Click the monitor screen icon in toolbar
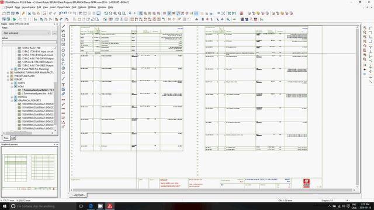The height and width of the screenshot is (210, 374). pos(98,13)
